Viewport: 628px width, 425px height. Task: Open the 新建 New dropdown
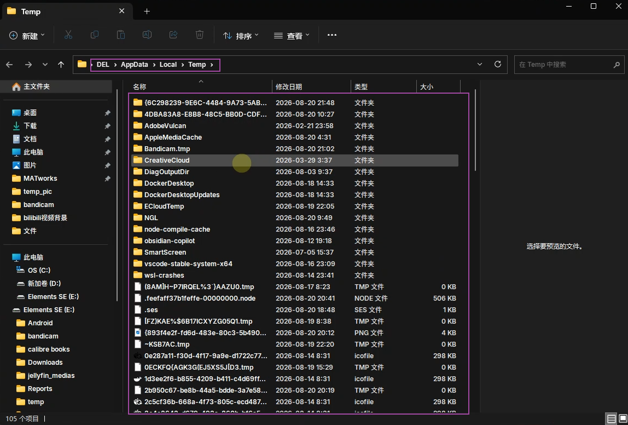pos(27,36)
